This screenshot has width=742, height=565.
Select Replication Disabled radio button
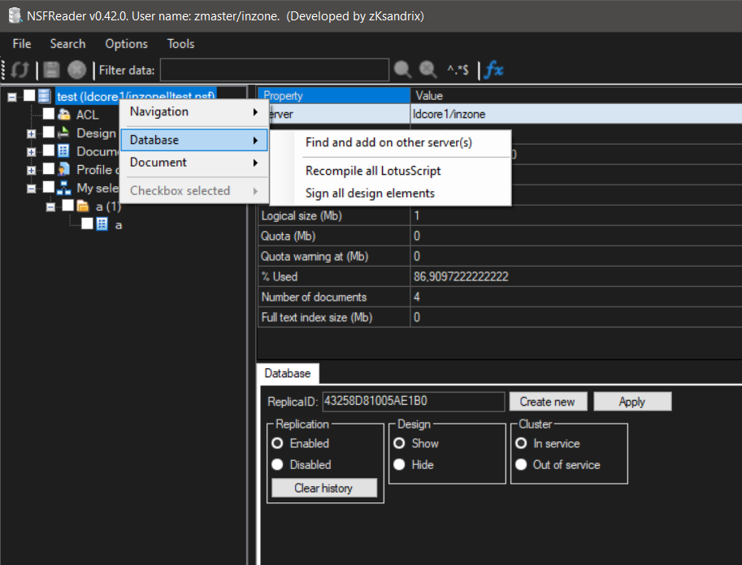[x=278, y=465]
